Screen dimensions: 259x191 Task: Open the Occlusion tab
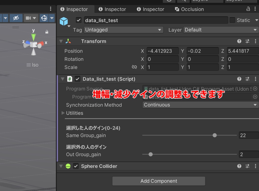click(x=189, y=9)
